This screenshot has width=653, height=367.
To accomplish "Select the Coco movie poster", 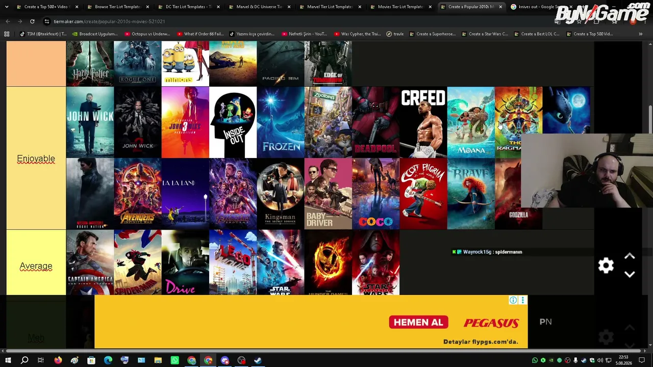I will click(375, 194).
